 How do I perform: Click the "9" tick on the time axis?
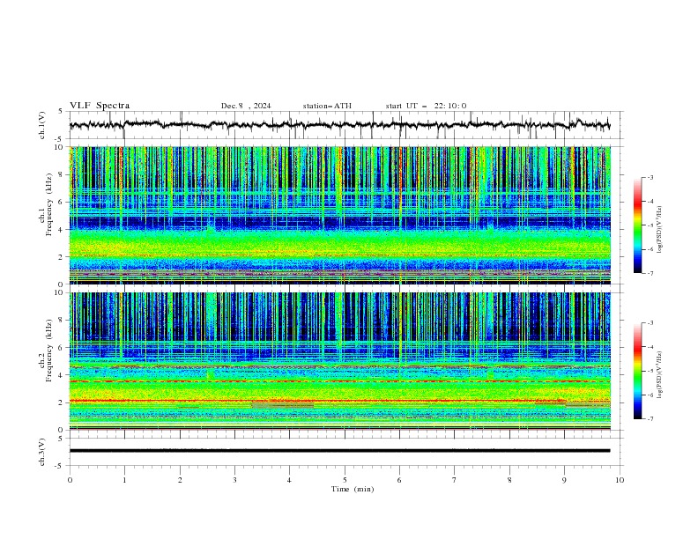[564, 480]
